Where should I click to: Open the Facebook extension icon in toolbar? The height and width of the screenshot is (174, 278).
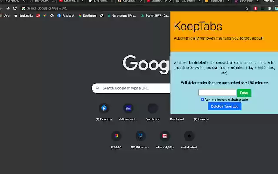269,8
